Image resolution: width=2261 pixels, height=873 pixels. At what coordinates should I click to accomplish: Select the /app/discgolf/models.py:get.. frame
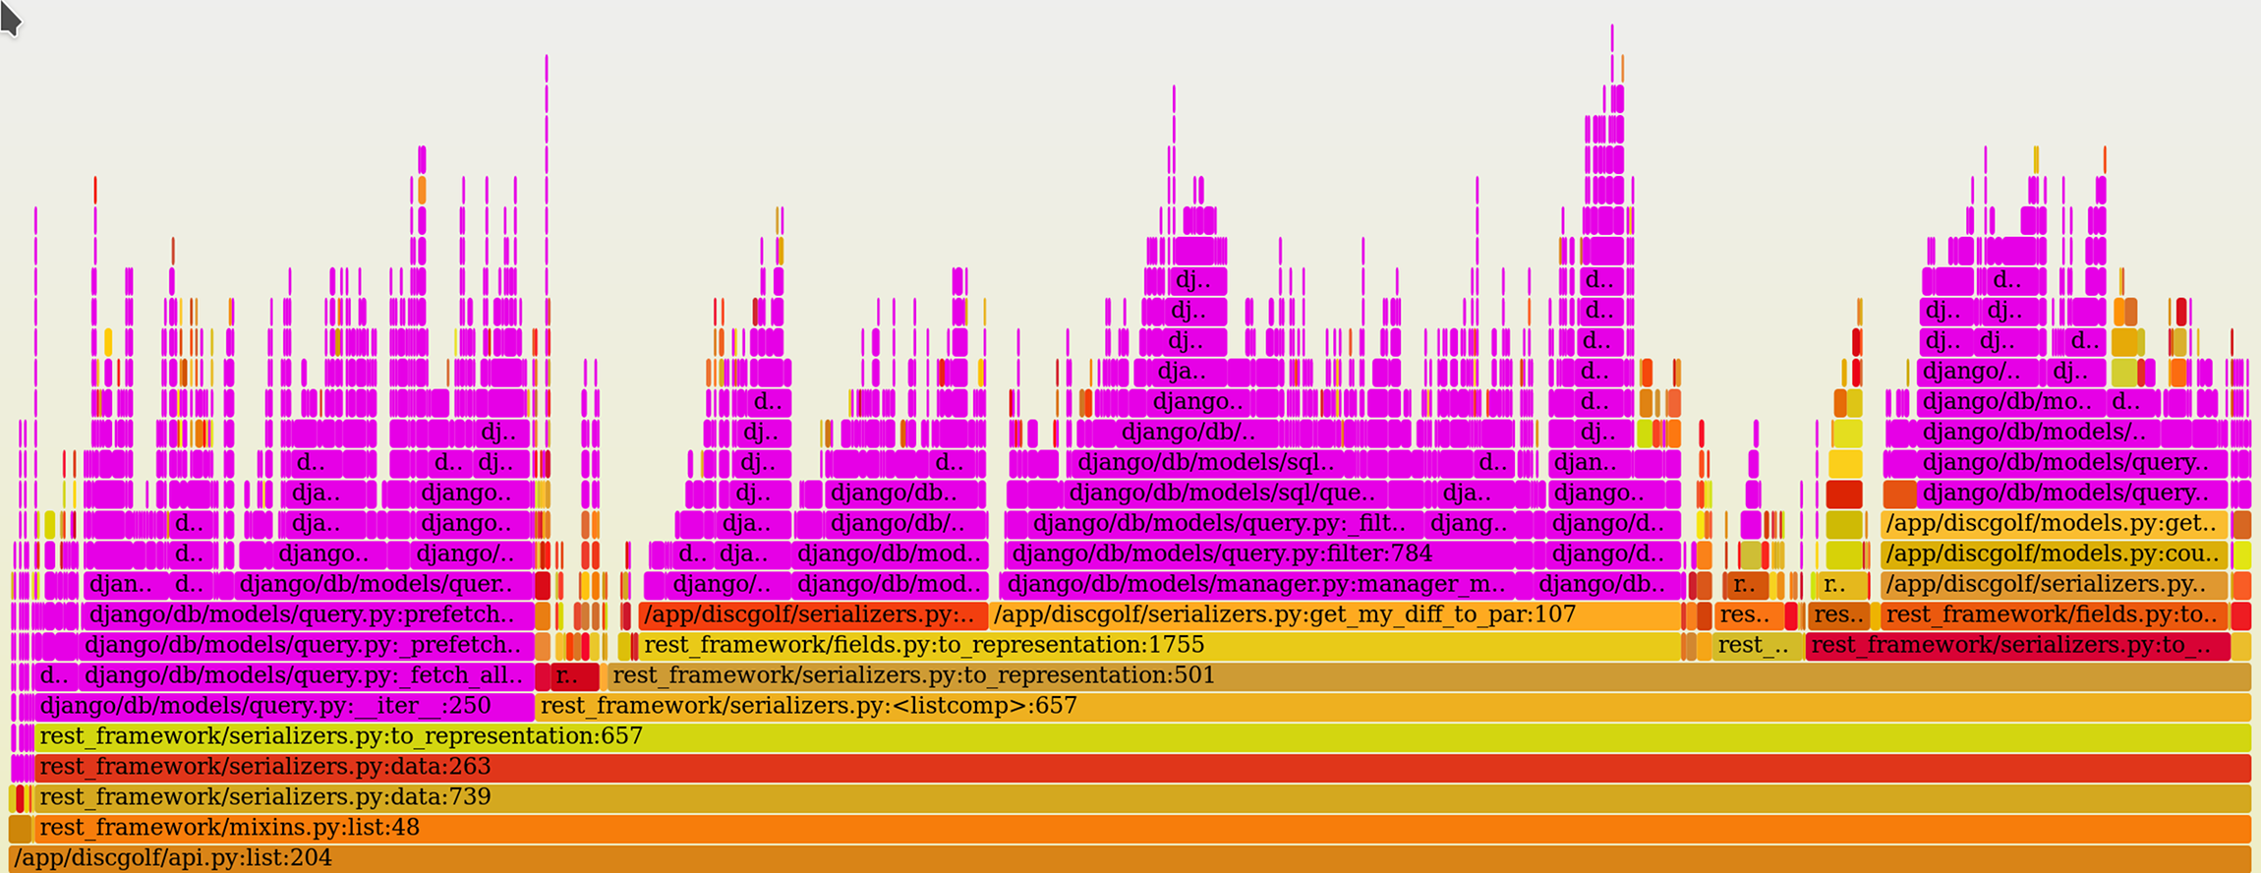2055,523
